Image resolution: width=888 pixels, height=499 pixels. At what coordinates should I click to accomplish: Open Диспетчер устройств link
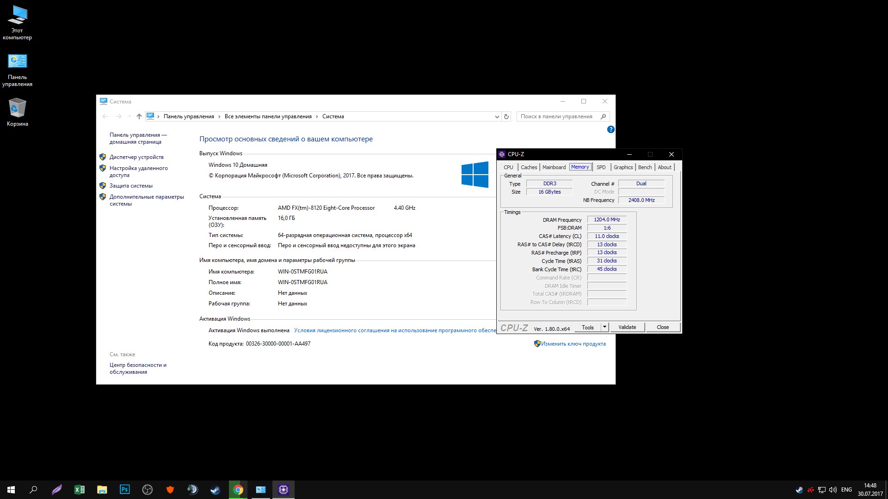pos(136,157)
